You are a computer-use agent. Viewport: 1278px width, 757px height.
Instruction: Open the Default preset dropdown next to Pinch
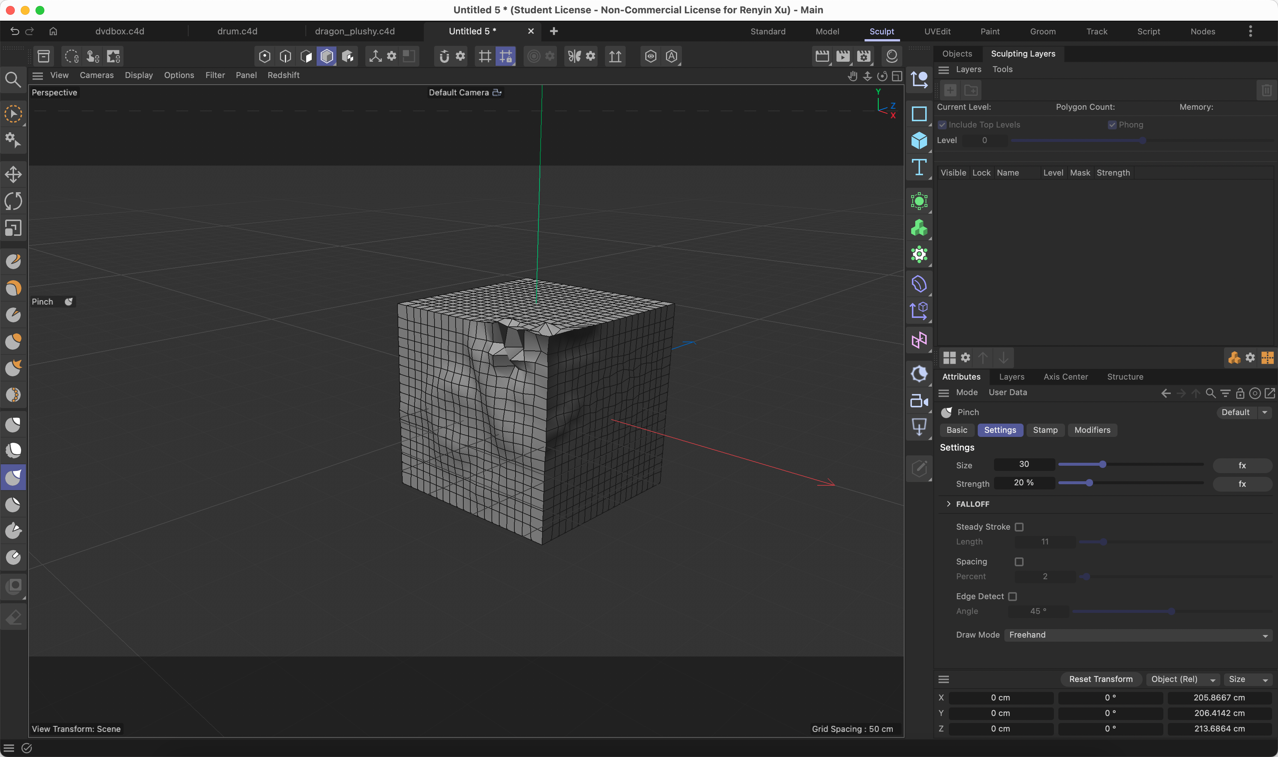tap(1245, 412)
